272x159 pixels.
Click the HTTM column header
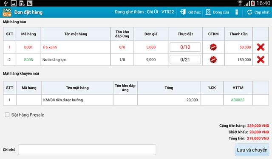tap(238, 88)
